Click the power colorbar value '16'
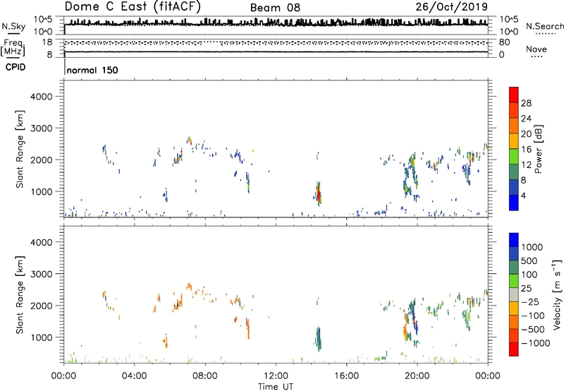 [x=526, y=150]
